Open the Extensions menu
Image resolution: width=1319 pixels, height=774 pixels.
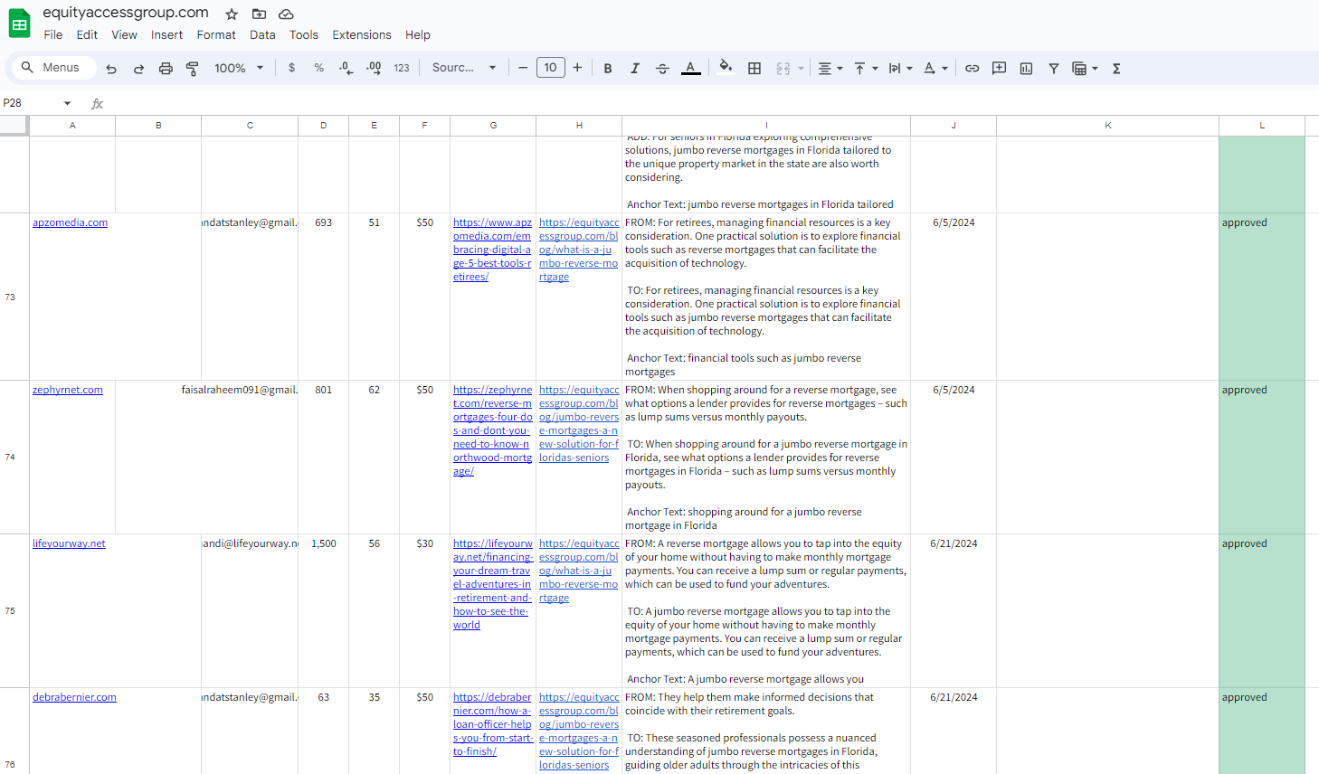tap(362, 34)
